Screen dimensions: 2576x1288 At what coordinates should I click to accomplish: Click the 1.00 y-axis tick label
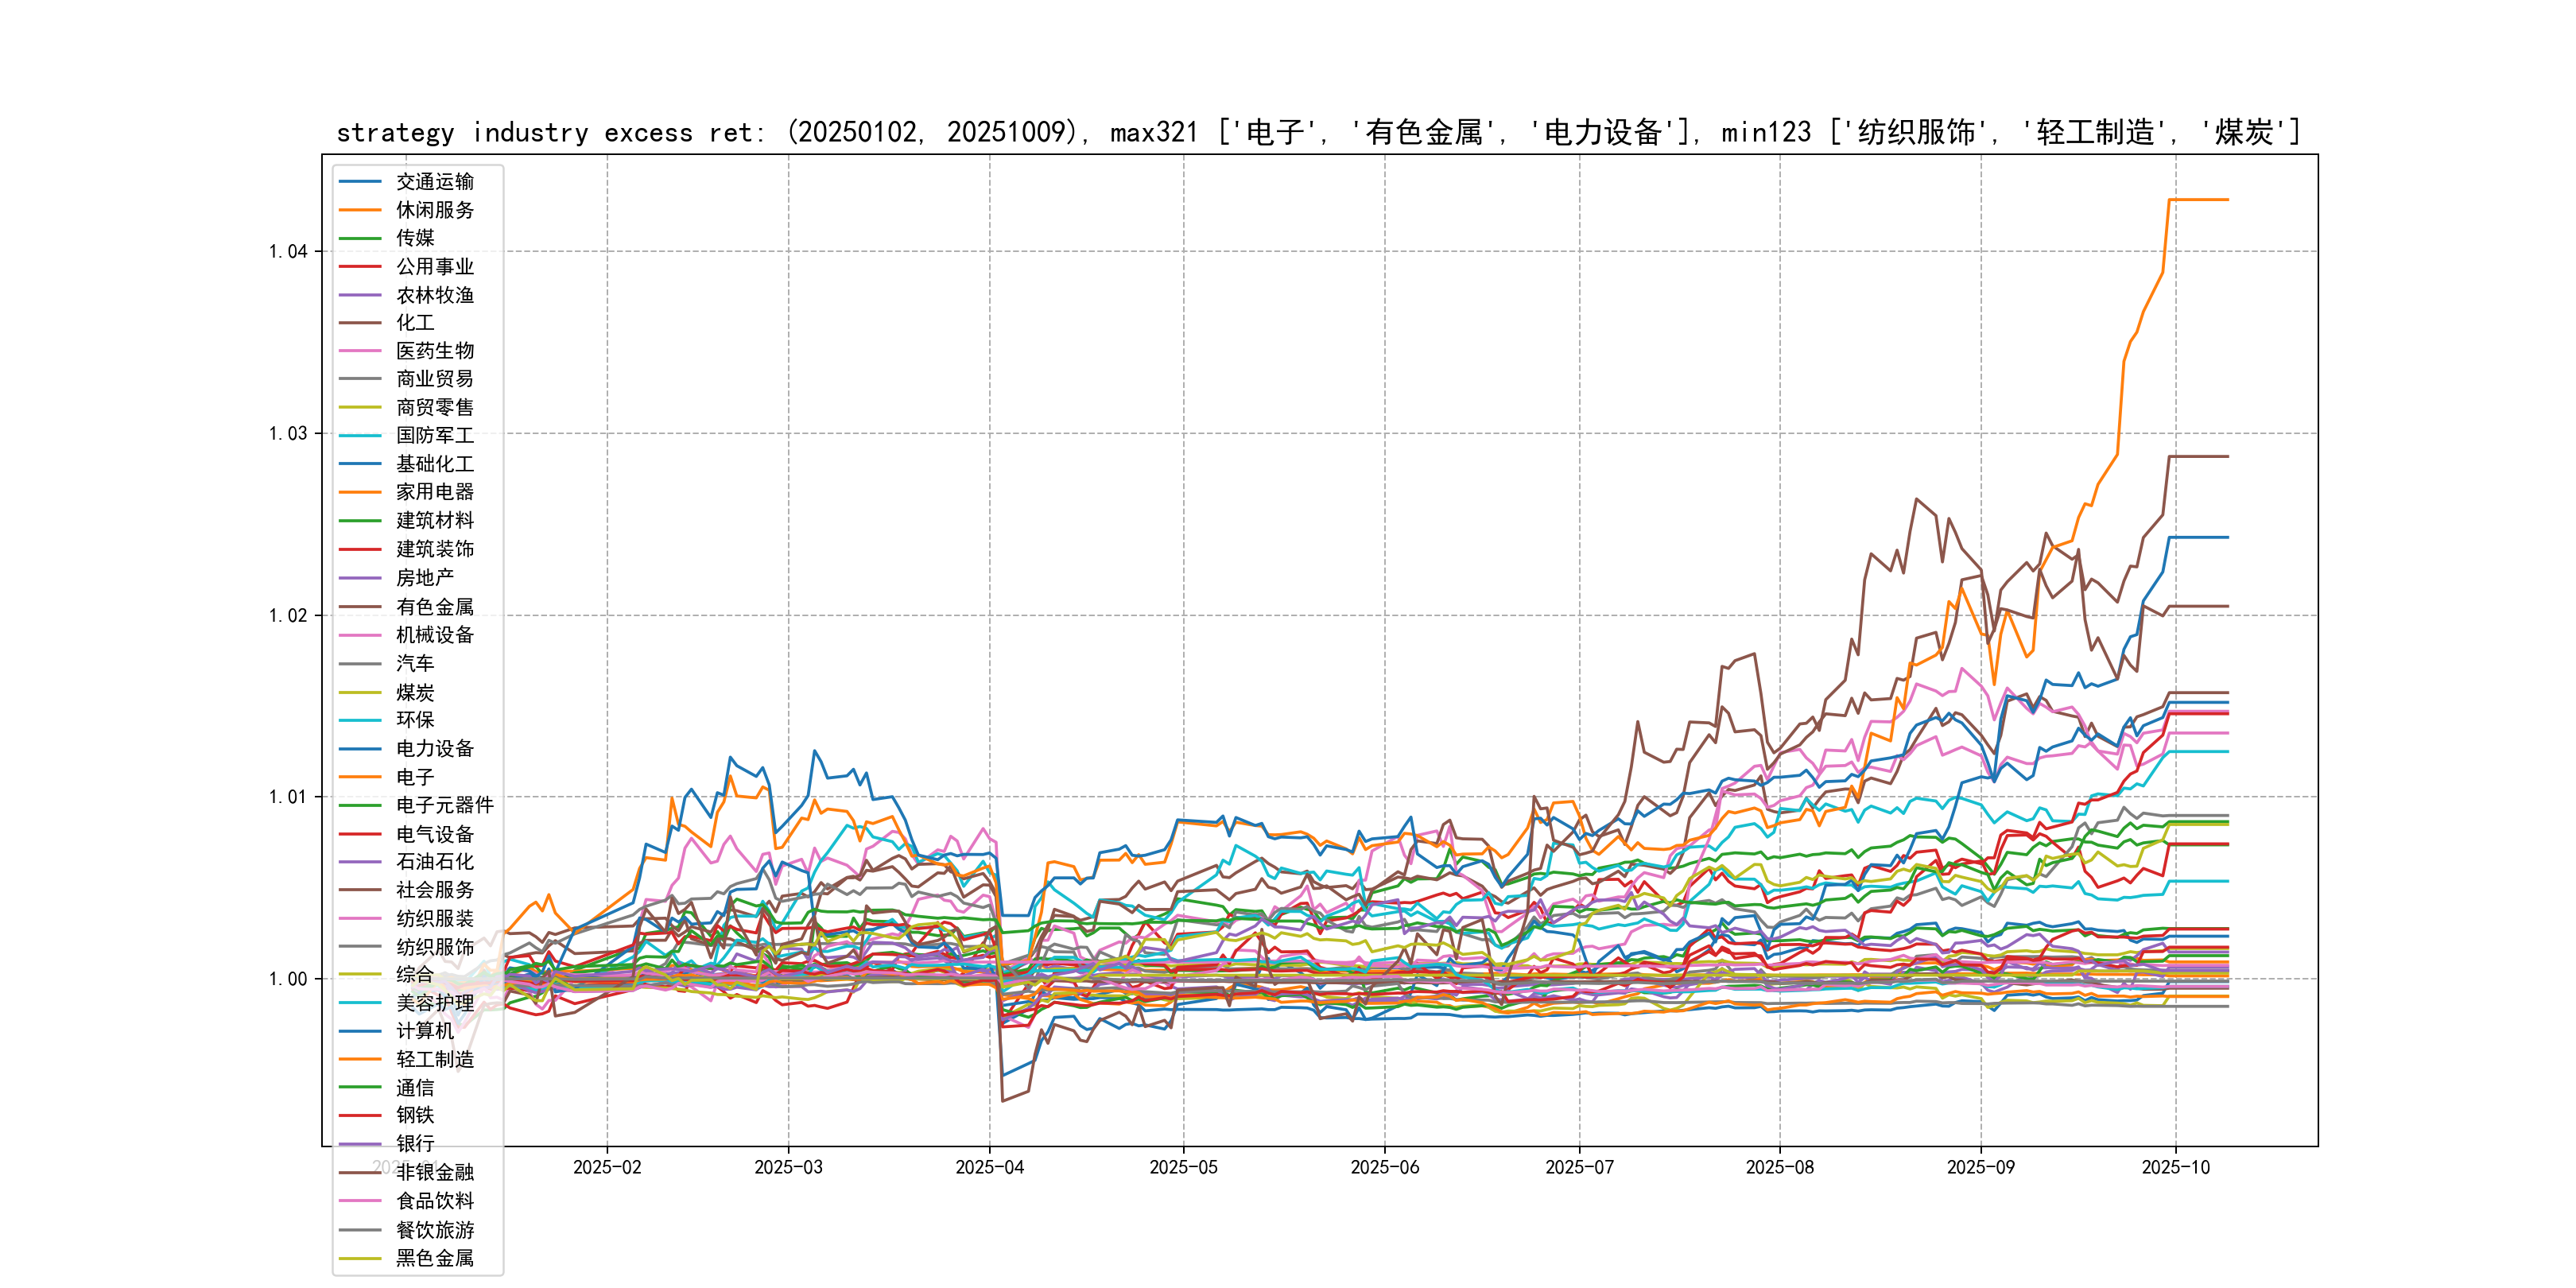click(288, 980)
